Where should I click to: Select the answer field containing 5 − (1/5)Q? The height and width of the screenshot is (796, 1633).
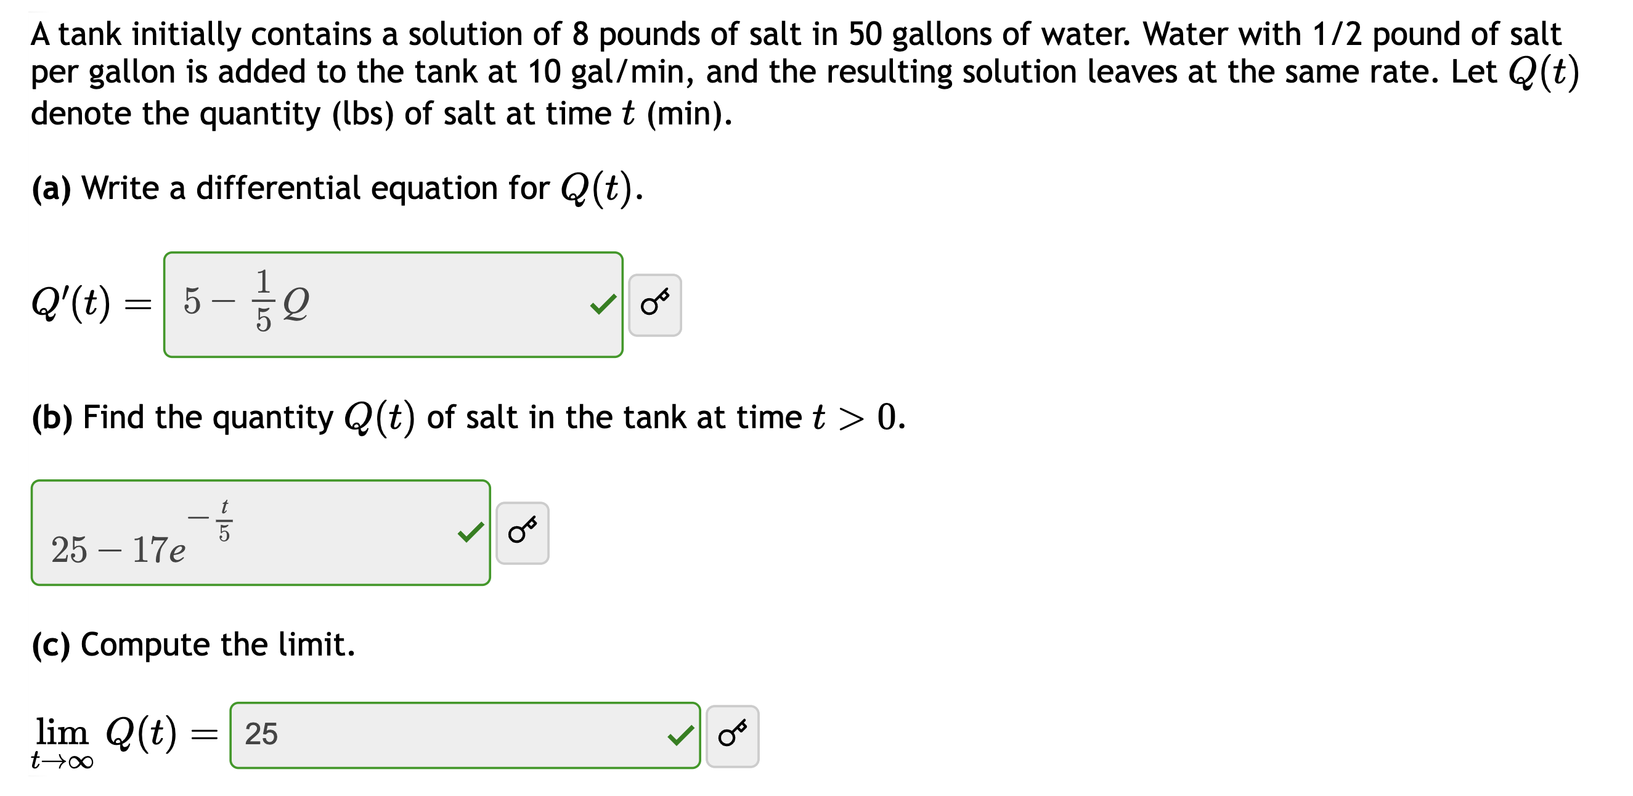point(393,305)
